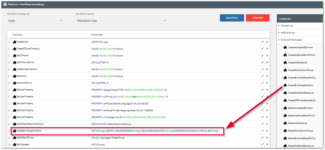The height and width of the screenshot is (150, 325).
Task: Click the Funktionen panel header
Action: 300,19
